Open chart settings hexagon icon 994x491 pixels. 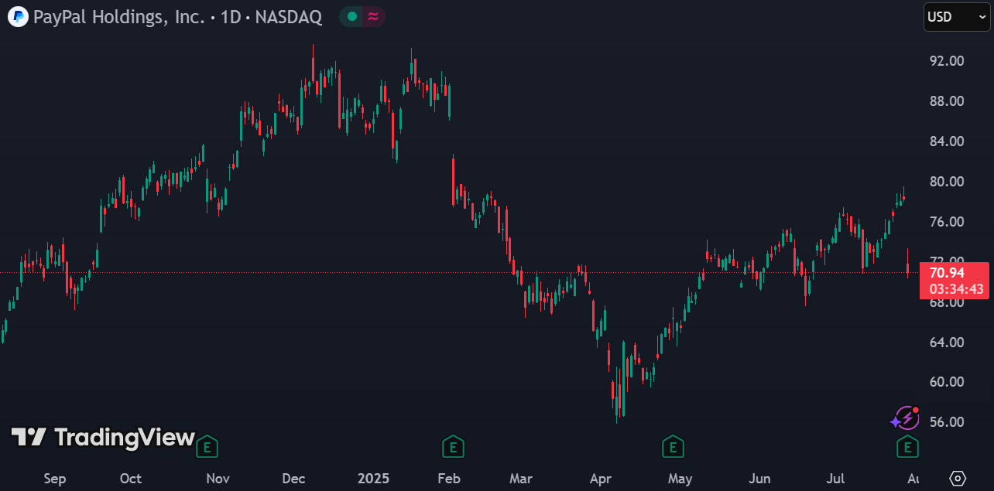[958, 478]
